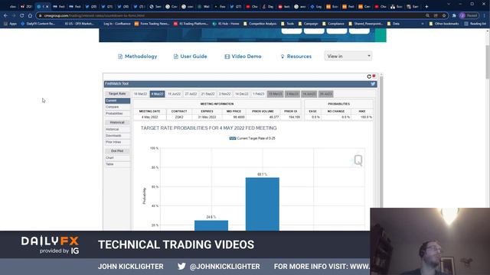The height and width of the screenshot is (275, 490).
Task: Click the shorter 24.6% probability bar
Action: [211, 225]
